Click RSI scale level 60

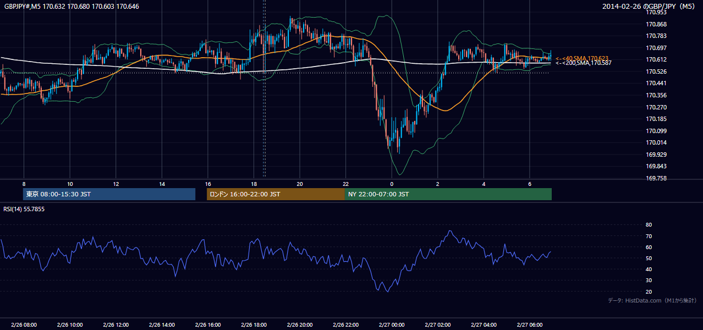[649, 247]
